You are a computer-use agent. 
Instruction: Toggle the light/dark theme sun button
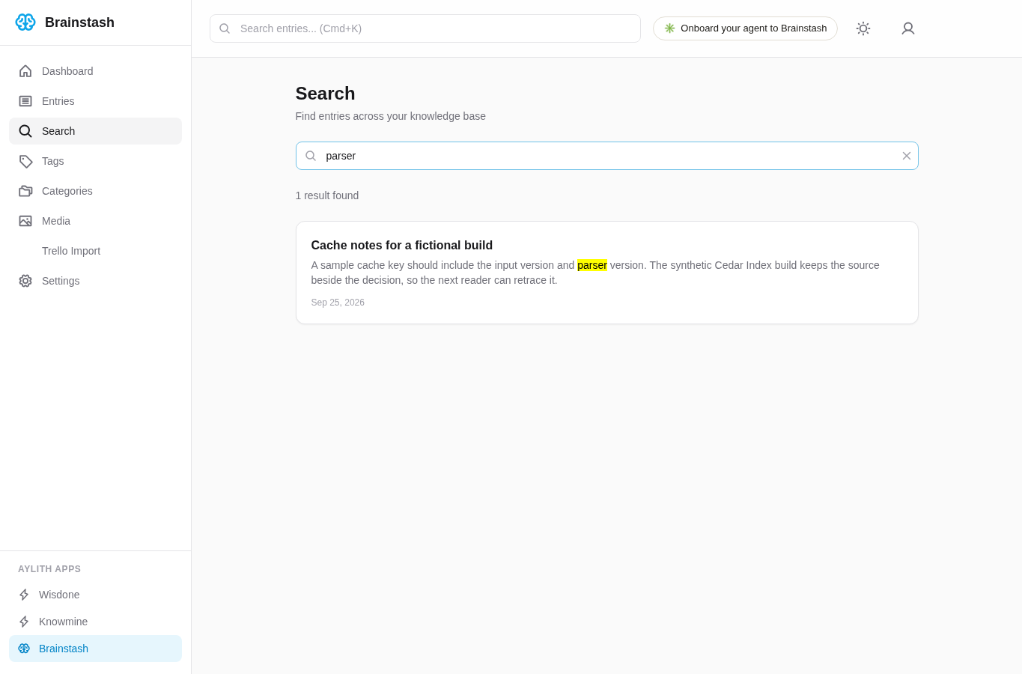pyautogui.click(x=863, y=28)
